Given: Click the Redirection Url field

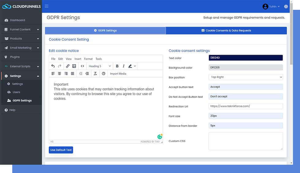Looking at the screenshot, I should [246, 106].
